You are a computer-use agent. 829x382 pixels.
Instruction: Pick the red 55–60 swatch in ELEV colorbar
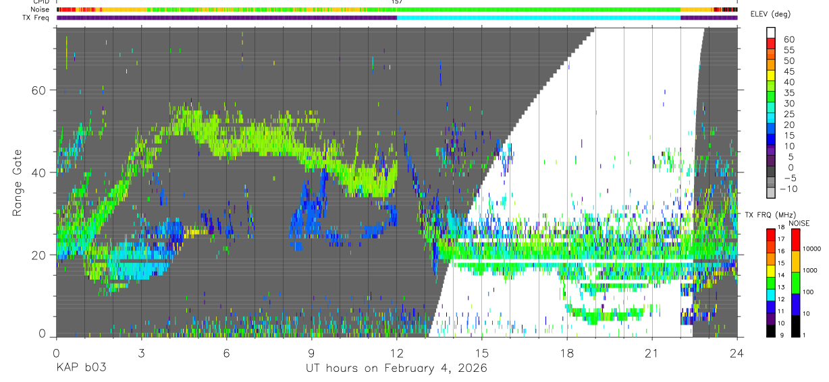[x=771, y=44]
